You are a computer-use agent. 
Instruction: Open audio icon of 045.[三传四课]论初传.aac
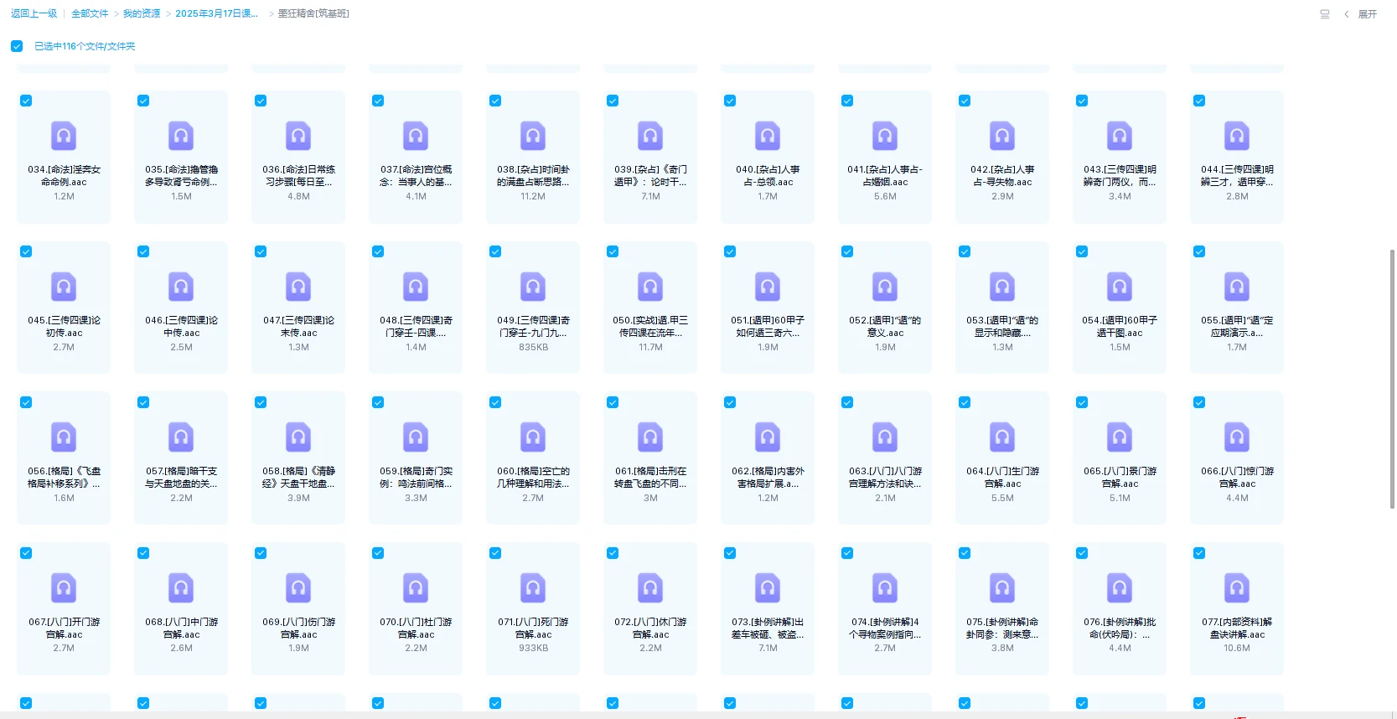(64, 287)
